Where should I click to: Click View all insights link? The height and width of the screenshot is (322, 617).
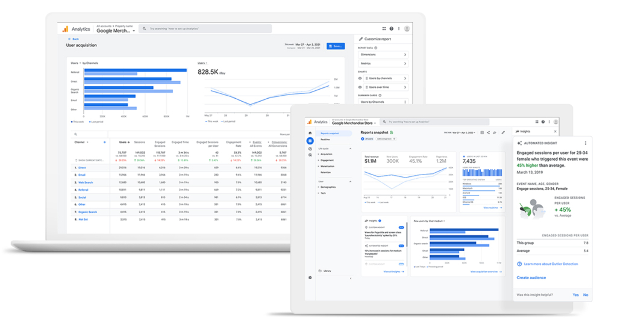coord(393,271)
